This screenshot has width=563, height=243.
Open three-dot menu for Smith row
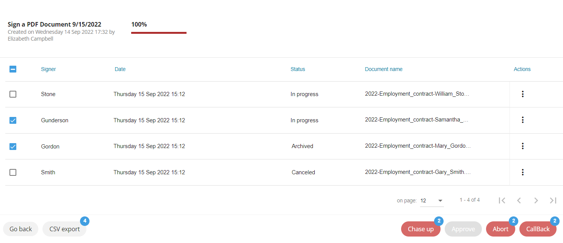522,172
